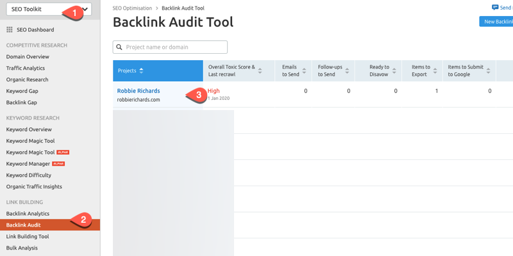513x256 pixels.
Task: Sort by Projects column arrows
Action: point(141,70)
